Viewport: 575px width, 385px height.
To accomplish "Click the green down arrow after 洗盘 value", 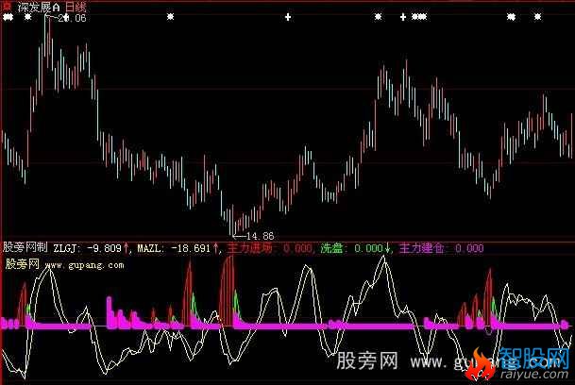I will (388, 249).
